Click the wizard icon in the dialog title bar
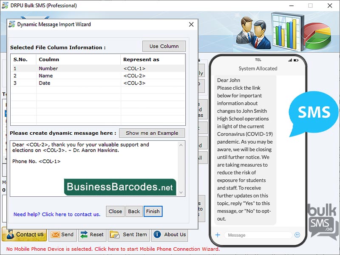 click(x=11, y=25)
